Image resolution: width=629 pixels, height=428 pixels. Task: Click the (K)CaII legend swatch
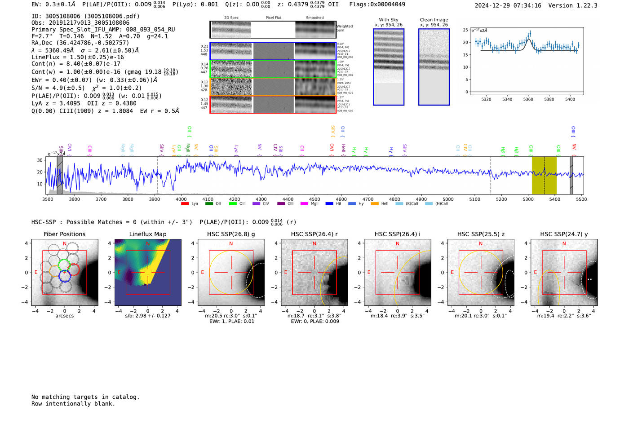tap(399, 204)
